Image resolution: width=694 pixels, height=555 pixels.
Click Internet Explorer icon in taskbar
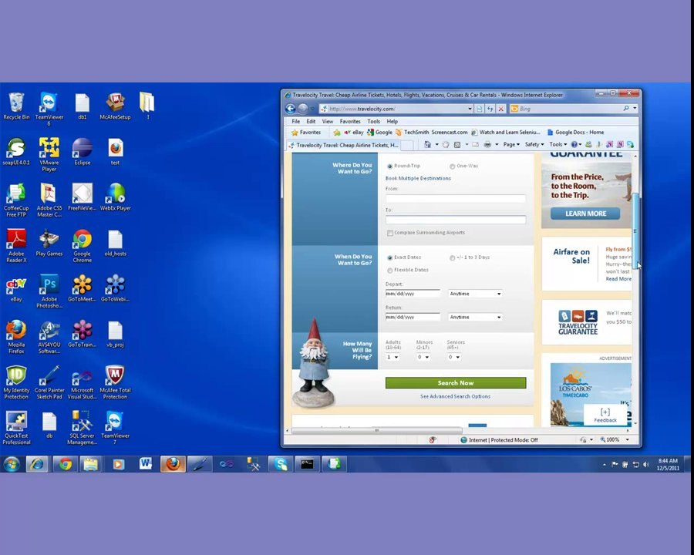pyautogui.click(x=37, y=464)
